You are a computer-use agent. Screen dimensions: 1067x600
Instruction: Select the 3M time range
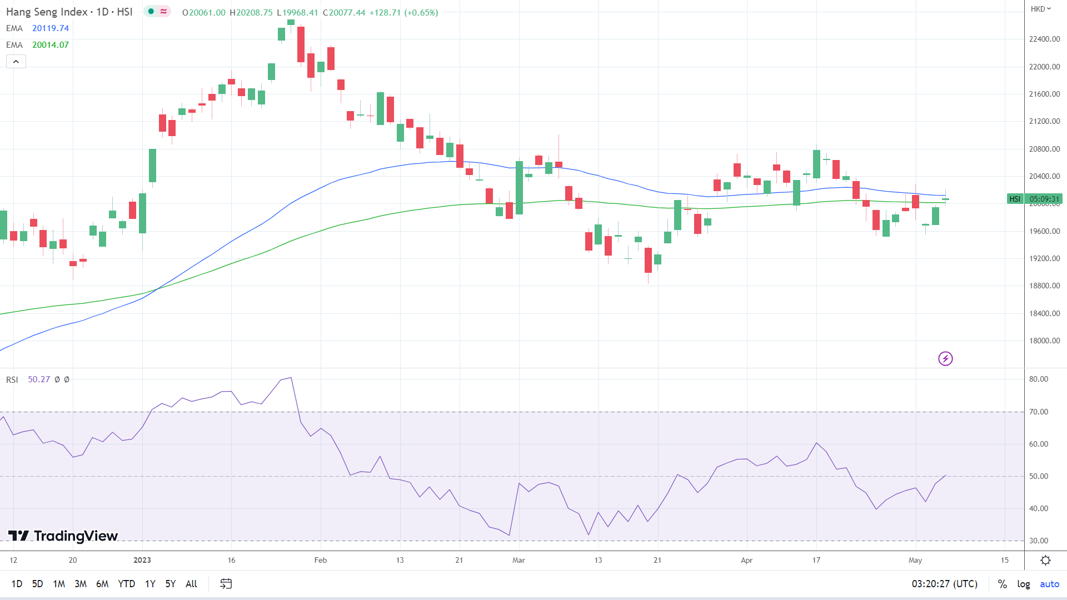pyautogui.click(x=81, y=584)
